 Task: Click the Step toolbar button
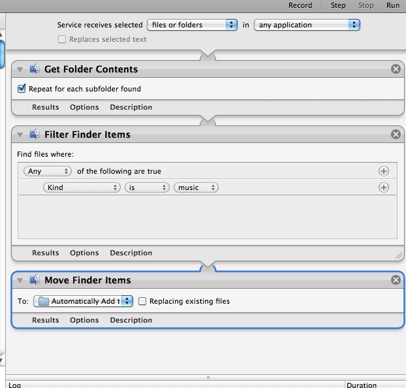(x=338, y=5)
